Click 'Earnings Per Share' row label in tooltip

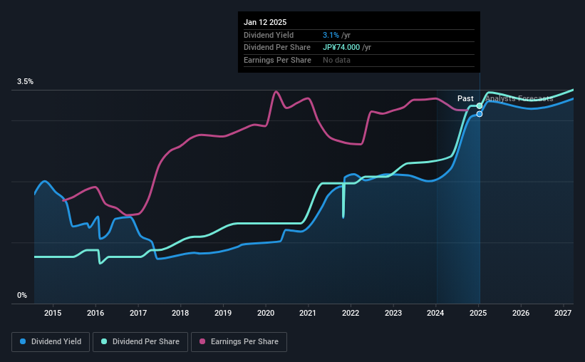(x=278, y=60)
